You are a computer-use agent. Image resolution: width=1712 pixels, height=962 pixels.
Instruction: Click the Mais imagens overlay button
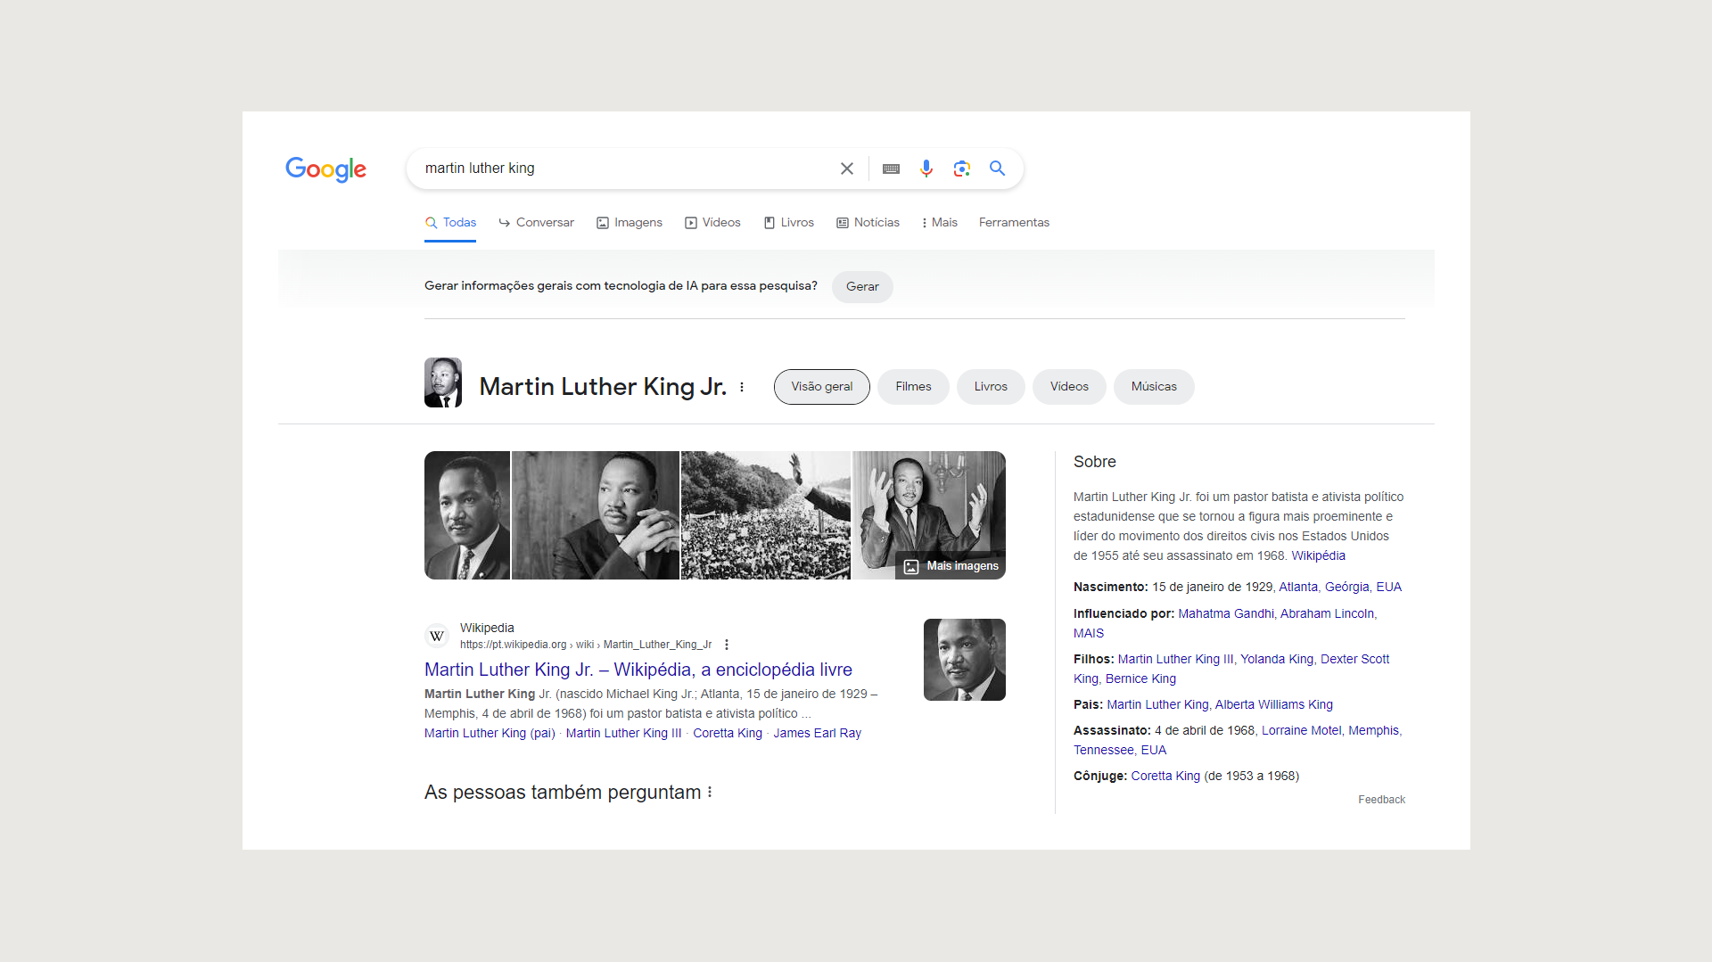pos(951,566)
